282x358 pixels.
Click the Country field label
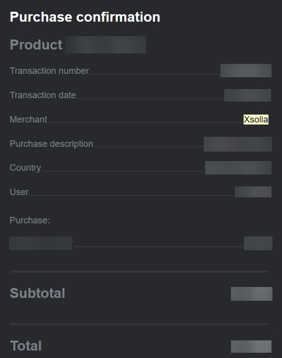point(25,168)
